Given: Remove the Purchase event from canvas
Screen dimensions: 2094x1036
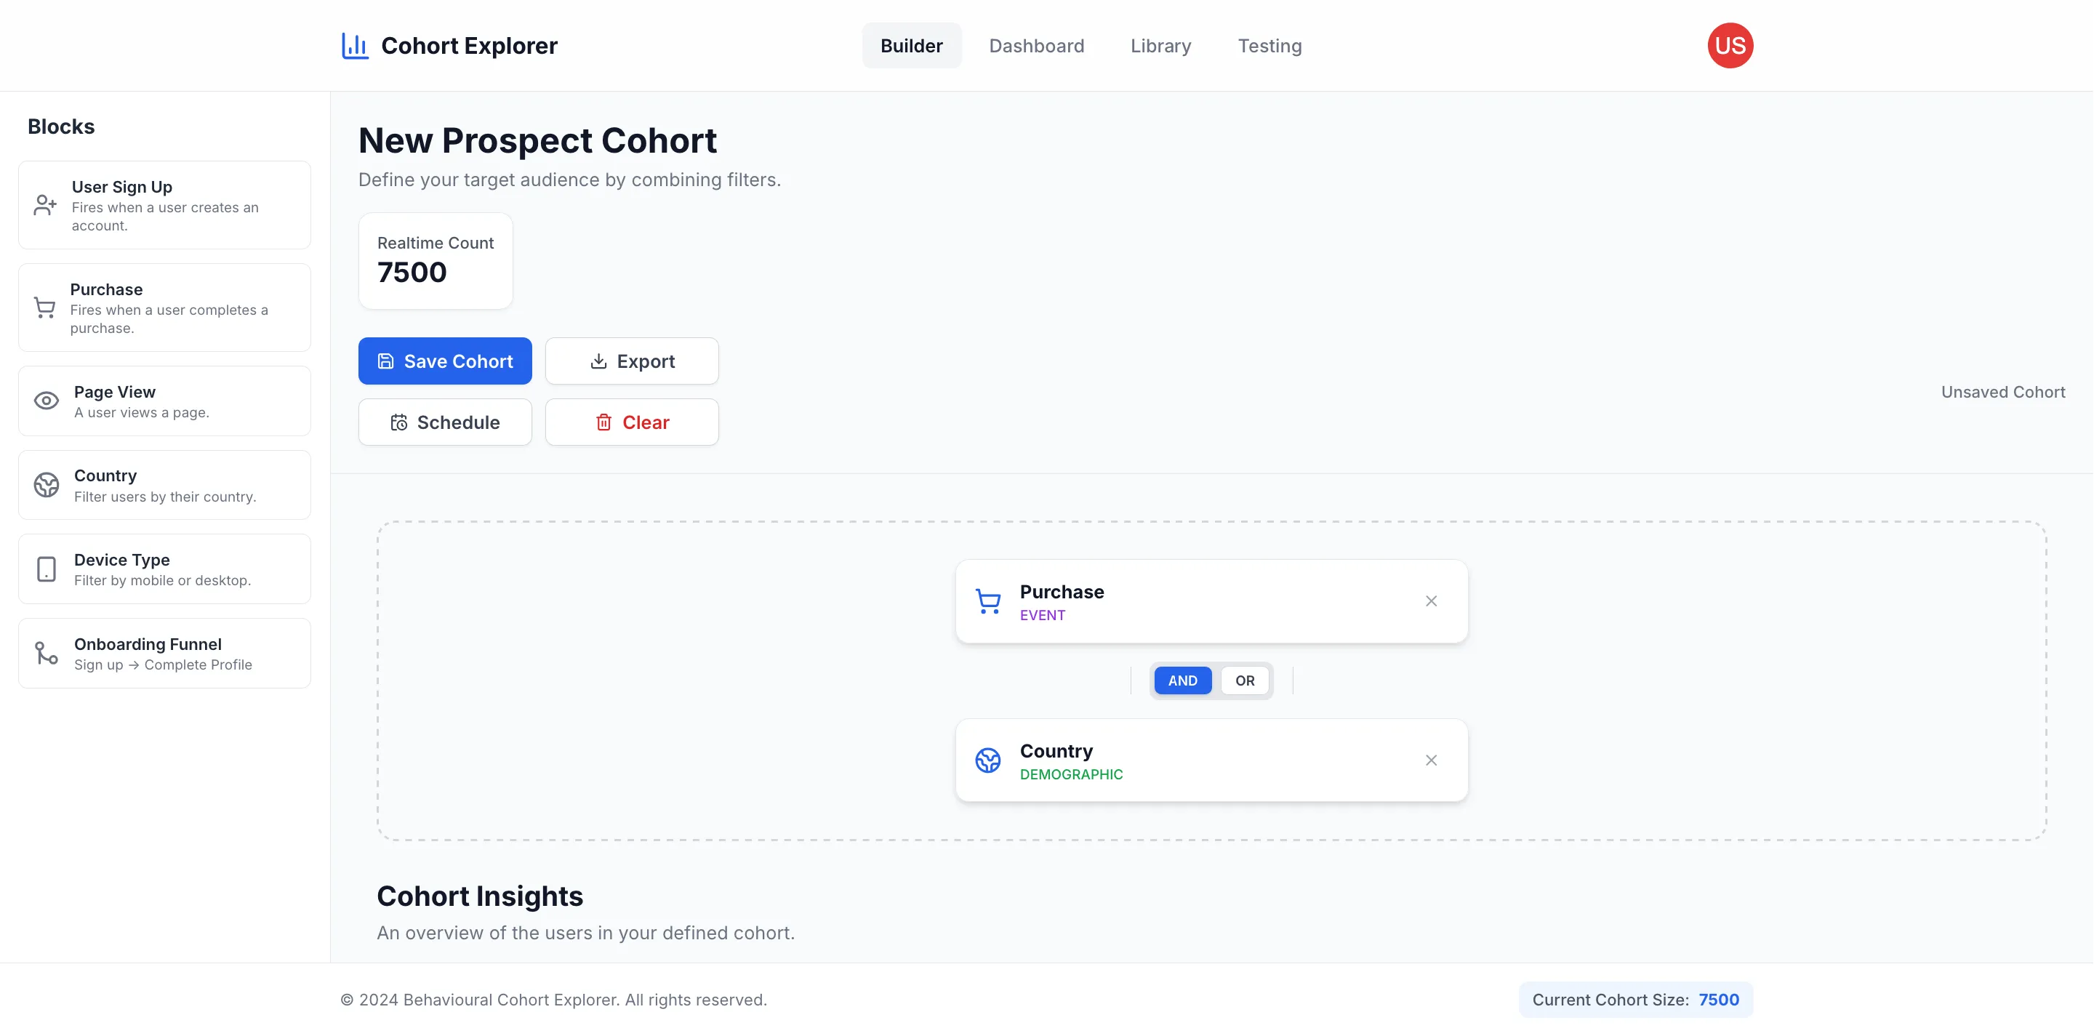Looking at the screenshot, I should (x=1431, y=601).
